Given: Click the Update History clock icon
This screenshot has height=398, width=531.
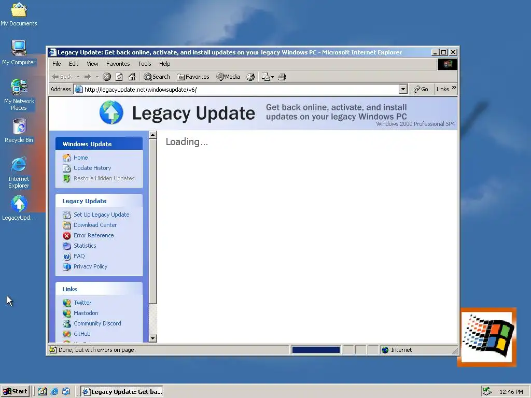Looking at the screenshot, I should (x=67, y=168).
